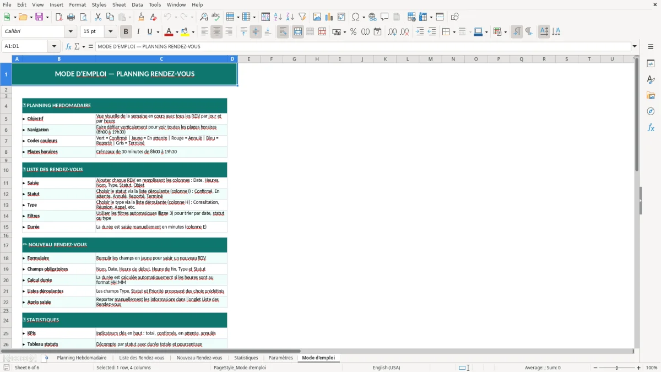Click the zoom slider handle
This screenshot has width=661, height=372.
616,368
